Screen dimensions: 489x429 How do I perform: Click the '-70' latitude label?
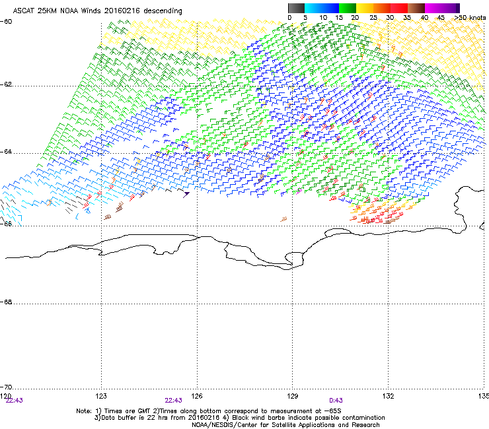7,387
